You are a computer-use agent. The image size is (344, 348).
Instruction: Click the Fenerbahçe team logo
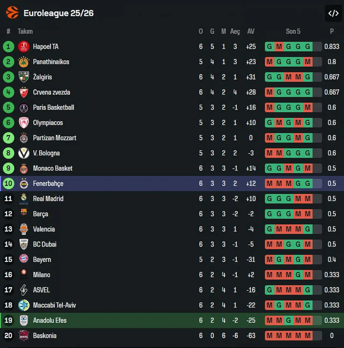pyautogui.click(x=24, y=184)
